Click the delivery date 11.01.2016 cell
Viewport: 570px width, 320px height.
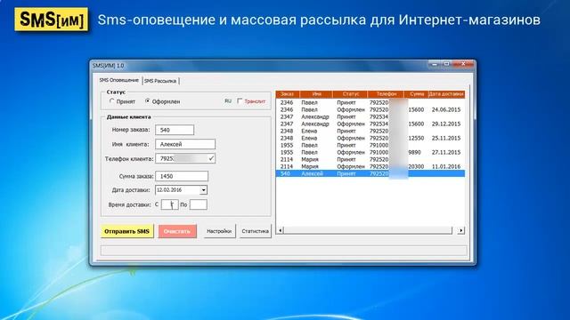446,166
